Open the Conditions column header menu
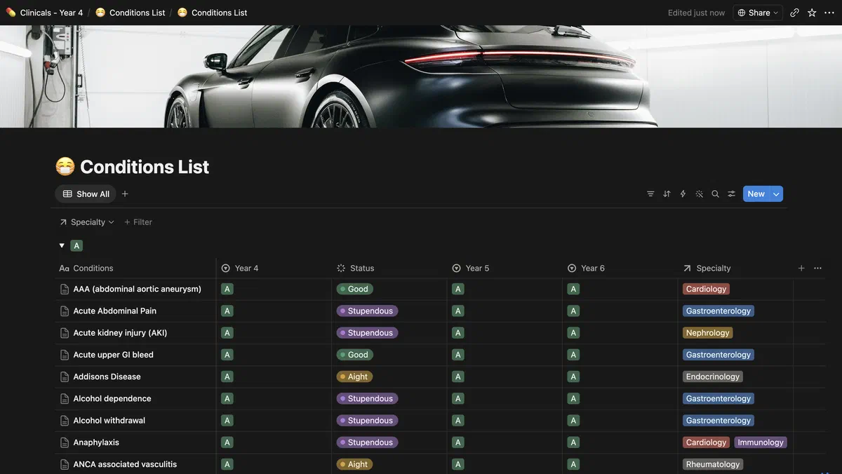 [x=135, y=268]
